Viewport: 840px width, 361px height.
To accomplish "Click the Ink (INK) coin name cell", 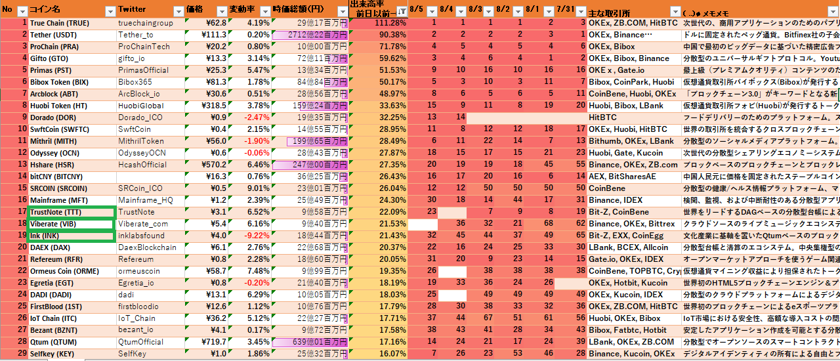I will click(72, 236).
